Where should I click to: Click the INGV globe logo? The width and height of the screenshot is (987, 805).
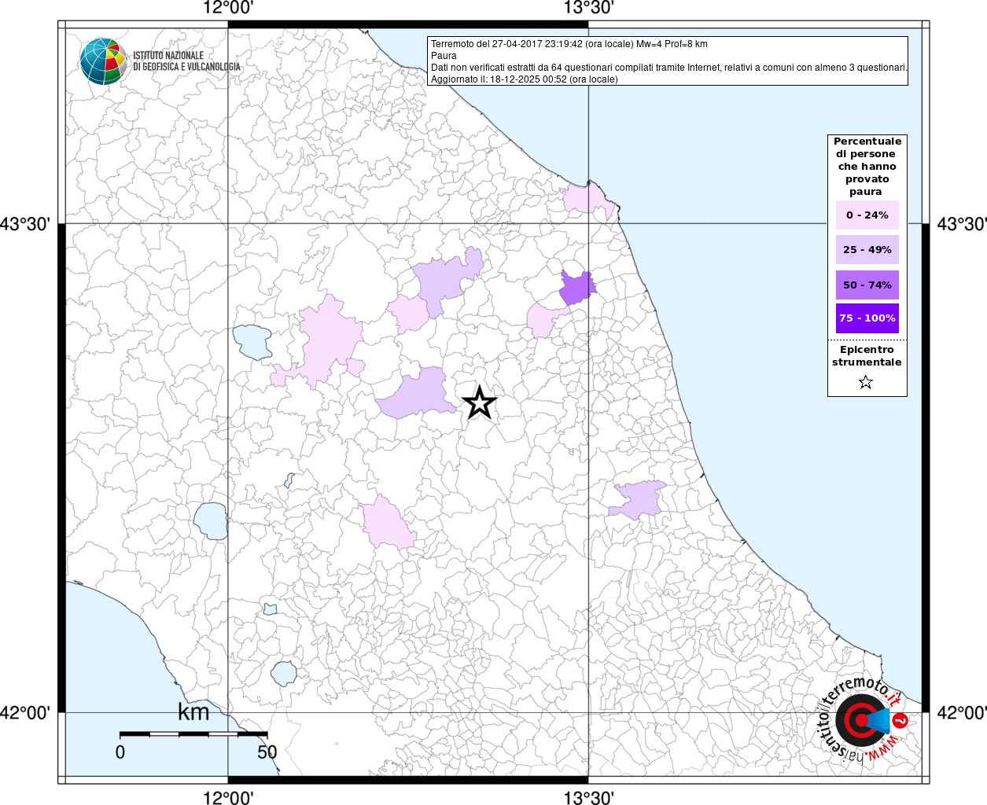tap(103, 61)
